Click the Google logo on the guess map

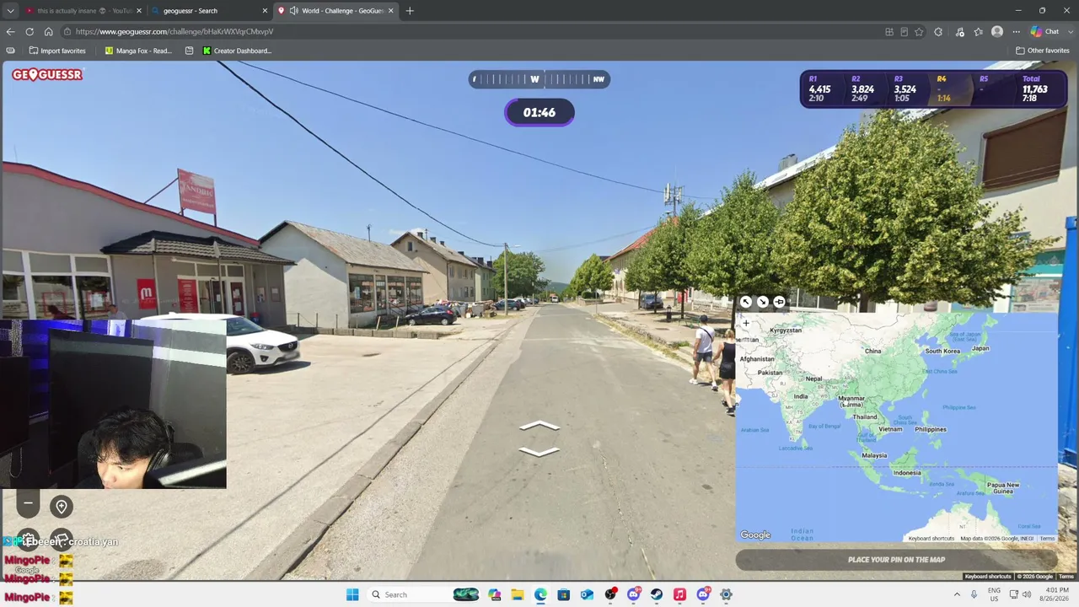pos(755,534)
